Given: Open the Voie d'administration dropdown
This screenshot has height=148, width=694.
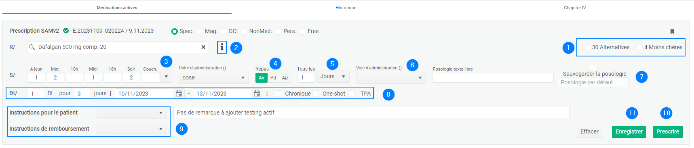Looking at the screenshot, I should (x=391, y=77).
